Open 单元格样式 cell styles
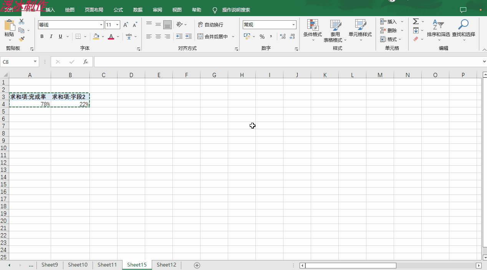 point(360,30)
